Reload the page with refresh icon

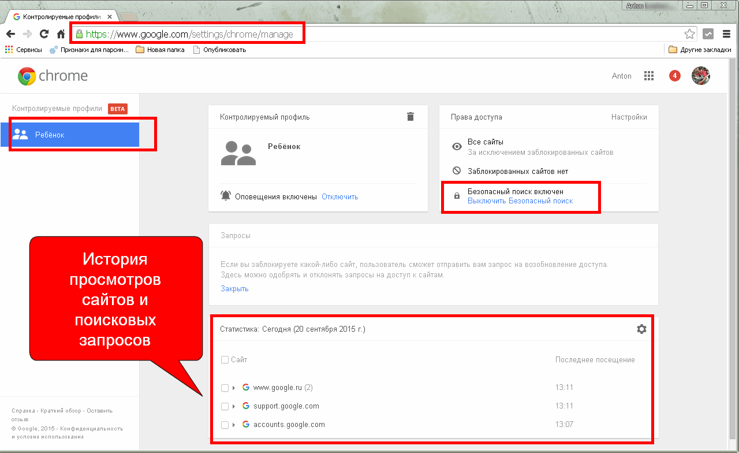pos(44,34)
